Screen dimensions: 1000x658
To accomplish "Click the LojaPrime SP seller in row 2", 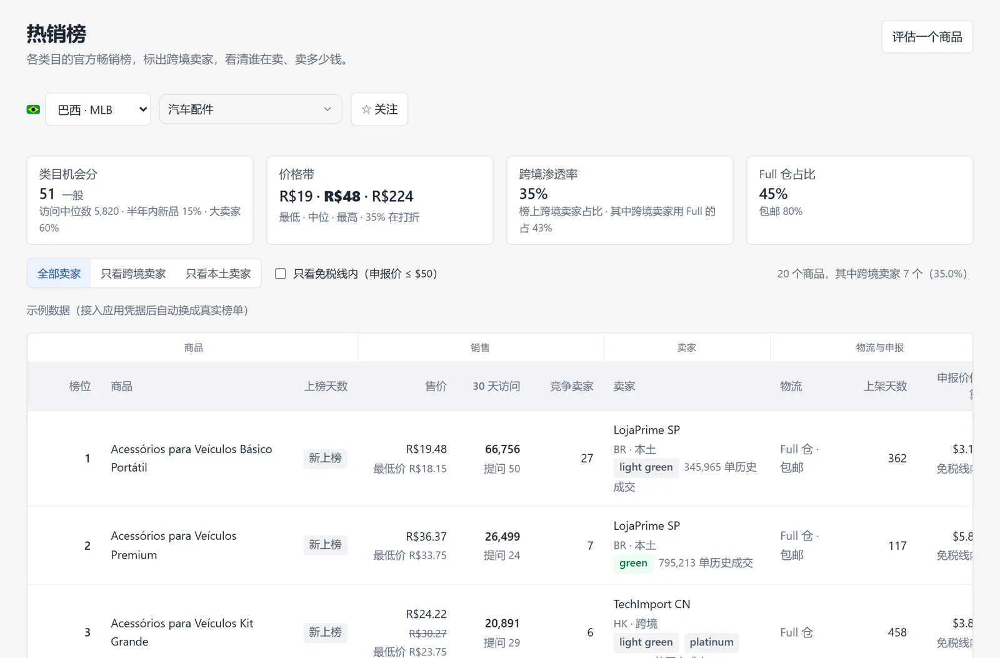I will (x=646, y=526).
